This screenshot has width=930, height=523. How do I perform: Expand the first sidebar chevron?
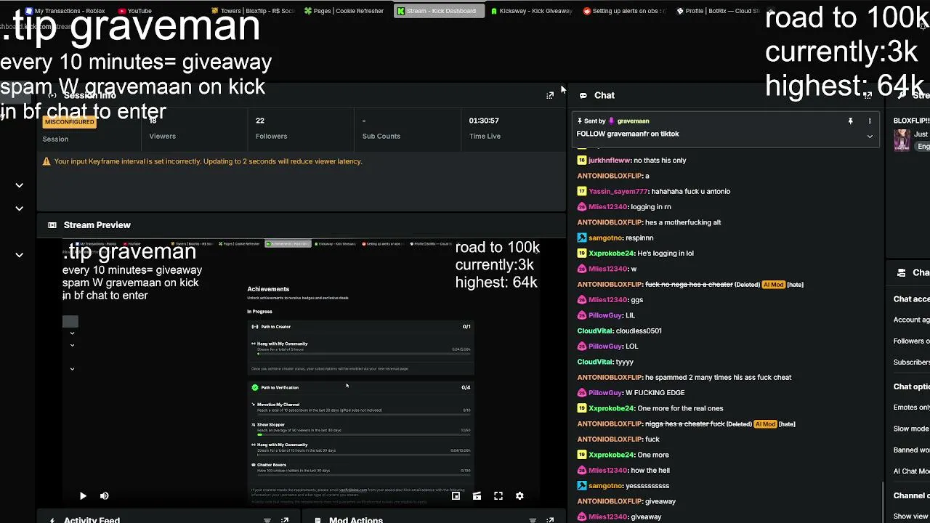coord(20,185)
